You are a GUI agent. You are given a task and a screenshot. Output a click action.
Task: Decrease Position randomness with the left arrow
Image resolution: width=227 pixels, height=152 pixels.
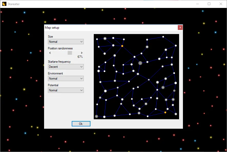pyautogui.click(x=50, y=53)
